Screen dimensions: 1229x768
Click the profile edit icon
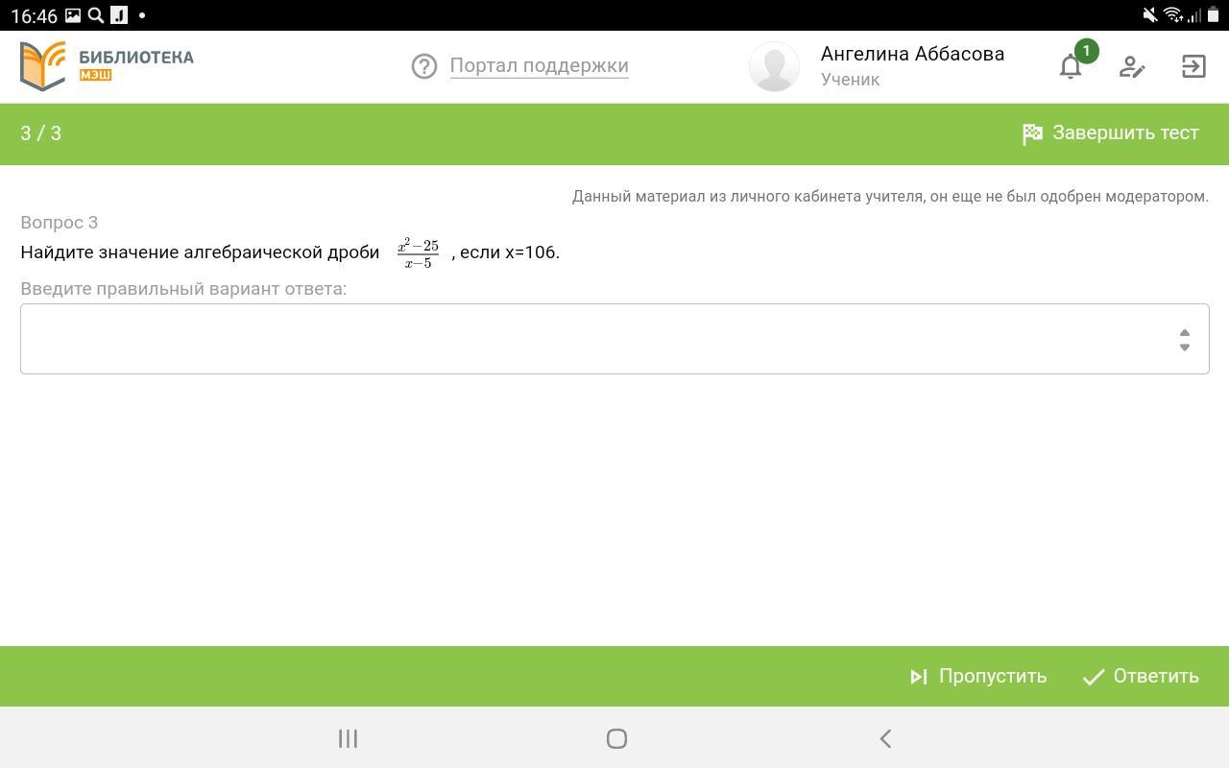coord(1132,66)
